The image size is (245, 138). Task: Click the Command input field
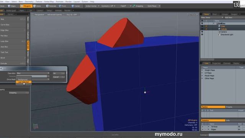pos(227,135)
